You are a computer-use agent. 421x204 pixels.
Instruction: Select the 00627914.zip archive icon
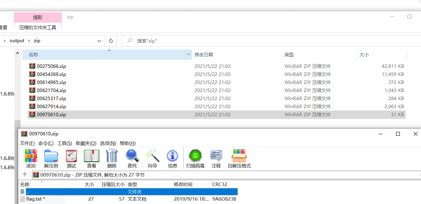click(x=32, y=106)
